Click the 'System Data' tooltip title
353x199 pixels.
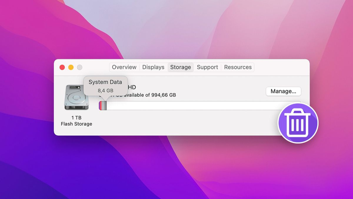[x=105, y=82]
